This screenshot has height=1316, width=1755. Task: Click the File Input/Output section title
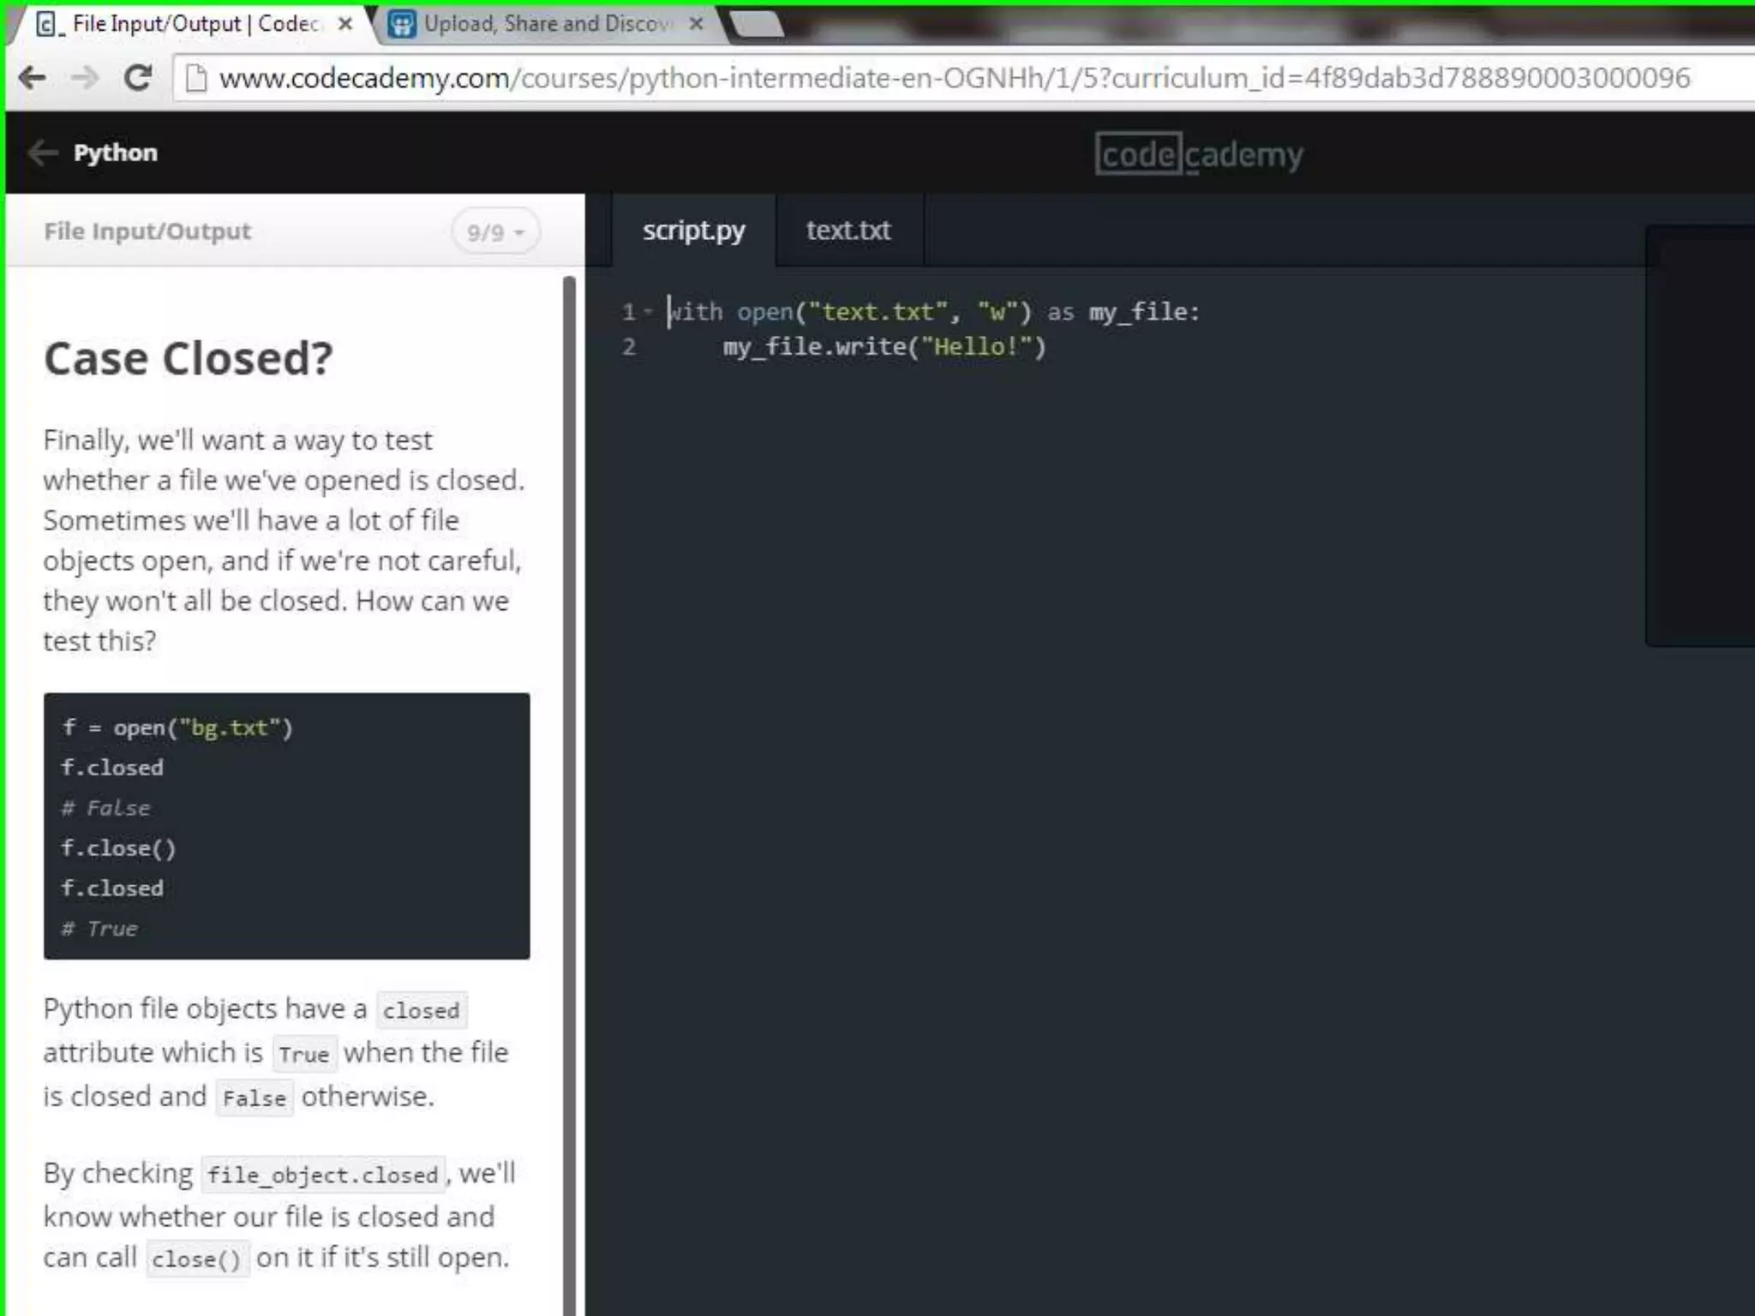147,231
